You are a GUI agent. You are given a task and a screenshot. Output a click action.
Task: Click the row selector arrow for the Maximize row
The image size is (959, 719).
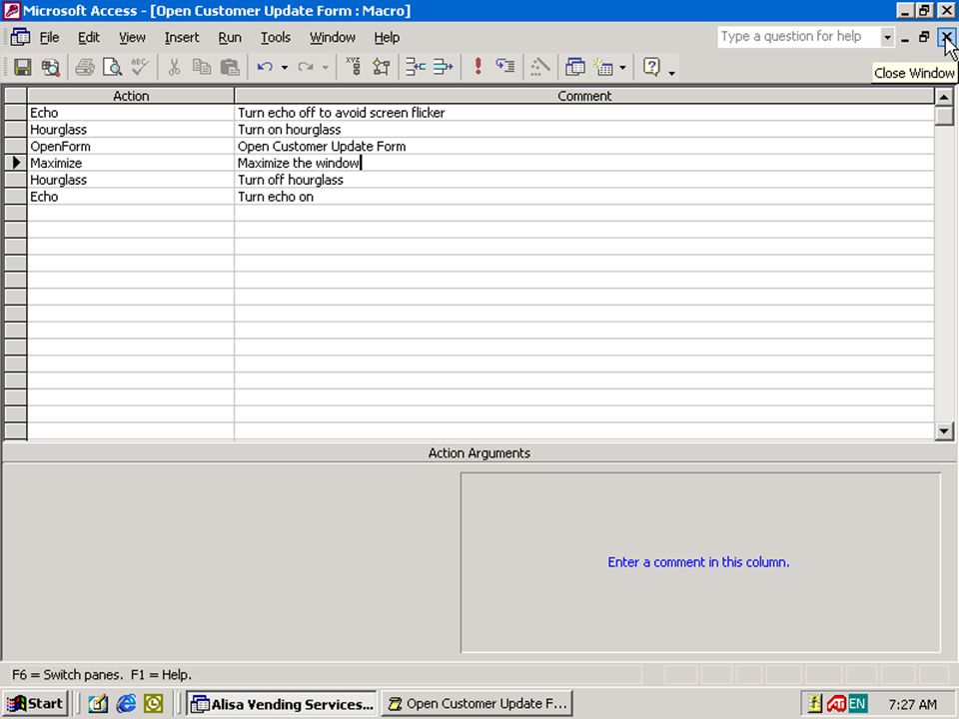click(15, 163)
